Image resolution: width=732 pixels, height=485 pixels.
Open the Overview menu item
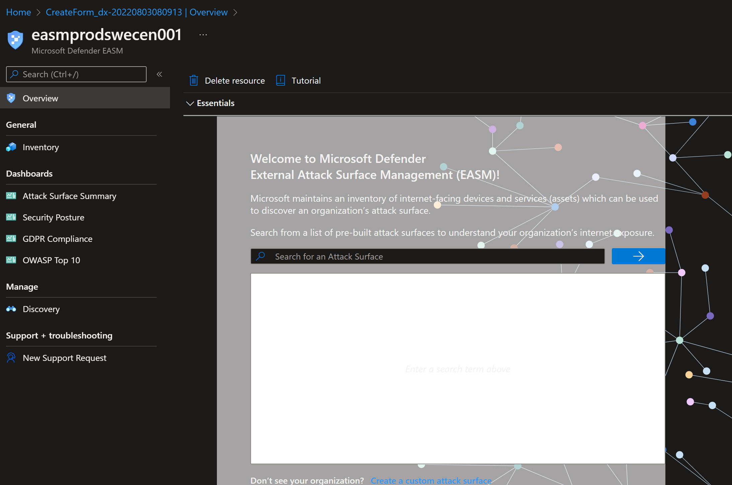[x=85, y=98]
